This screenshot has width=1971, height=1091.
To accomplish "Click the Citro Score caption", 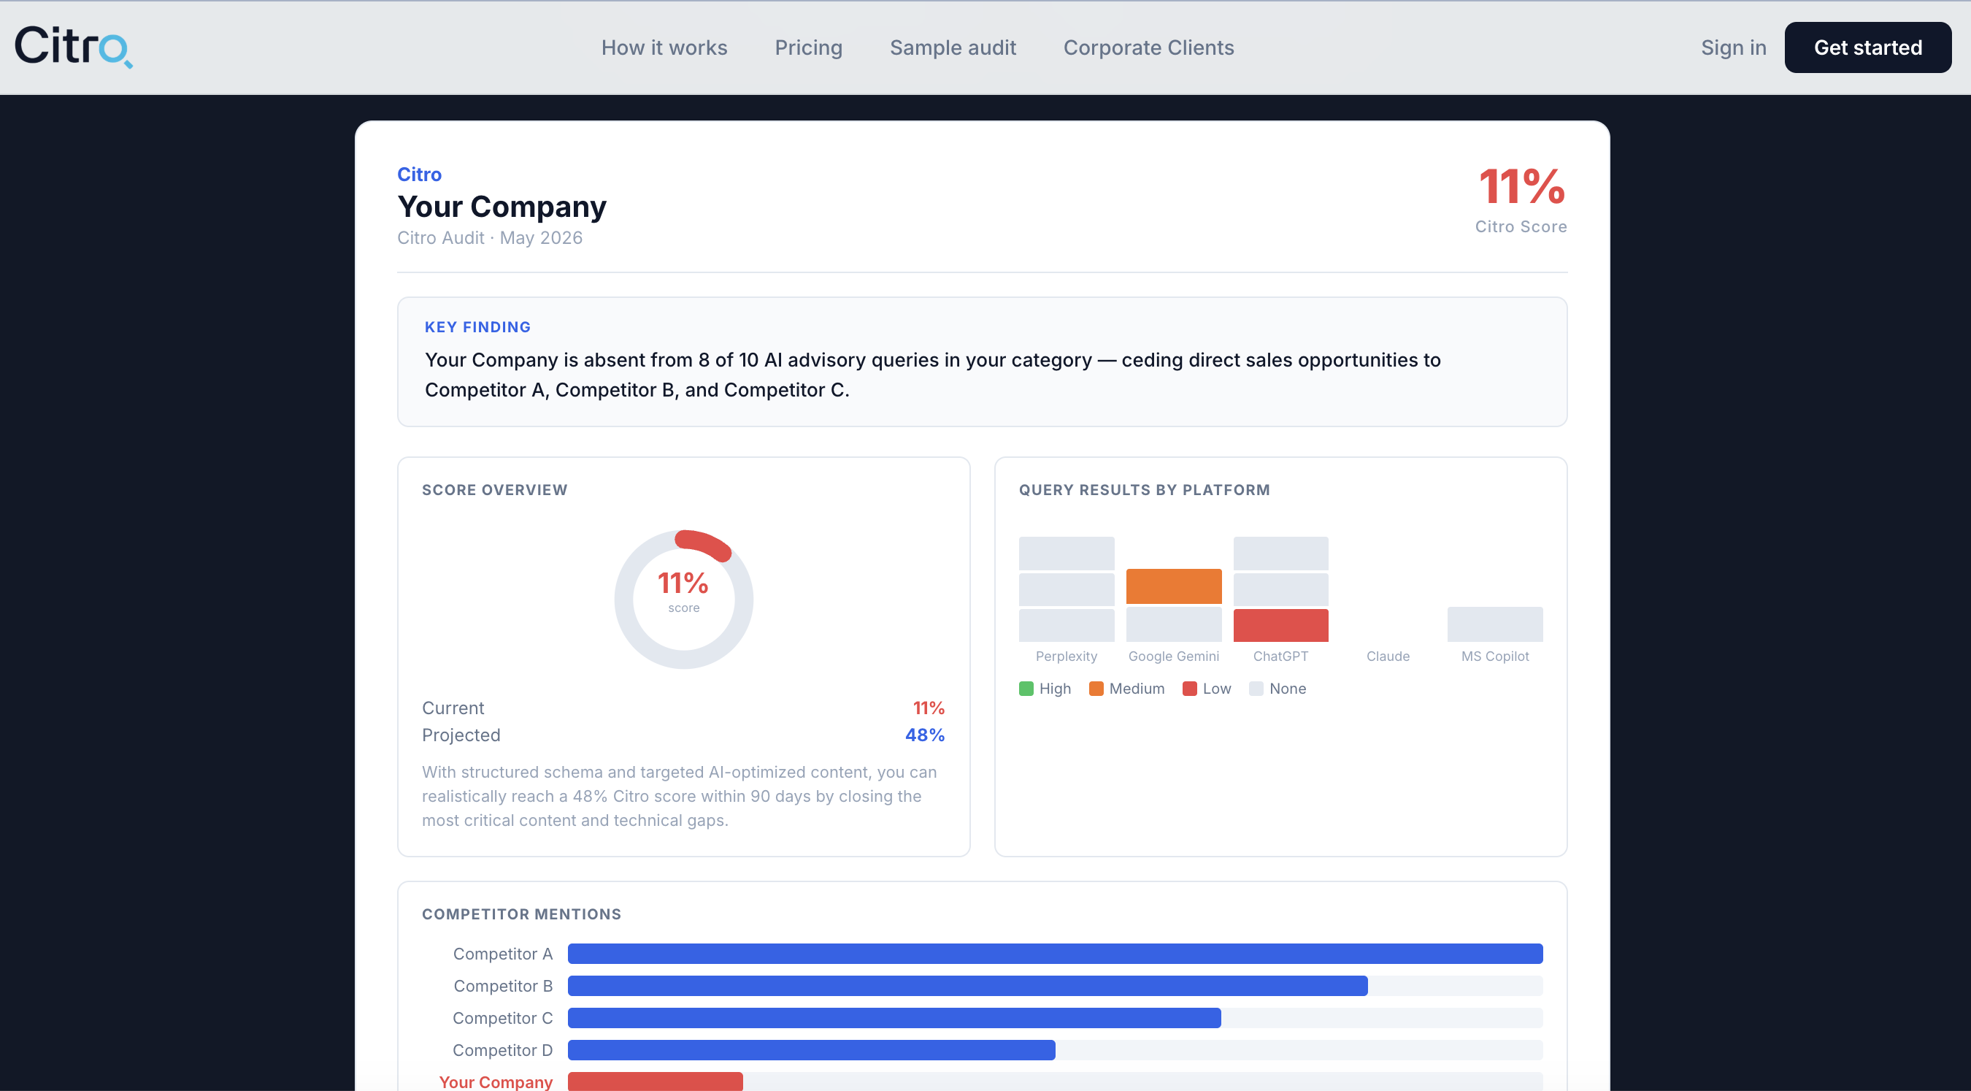I will pyautogui.click(x=1521, y=226).
